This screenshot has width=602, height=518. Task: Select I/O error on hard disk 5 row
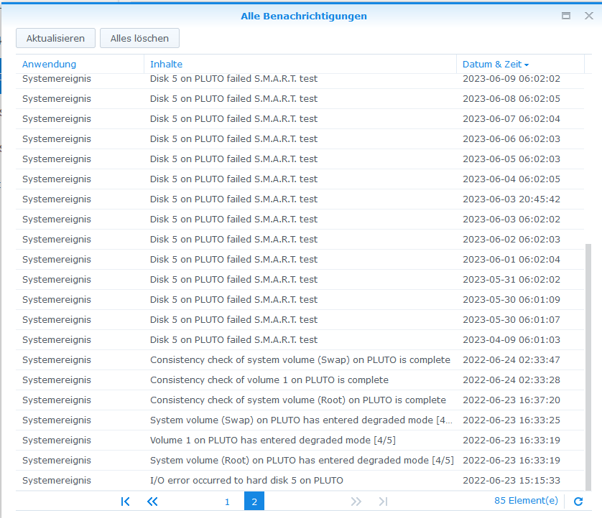click(300, 481)
